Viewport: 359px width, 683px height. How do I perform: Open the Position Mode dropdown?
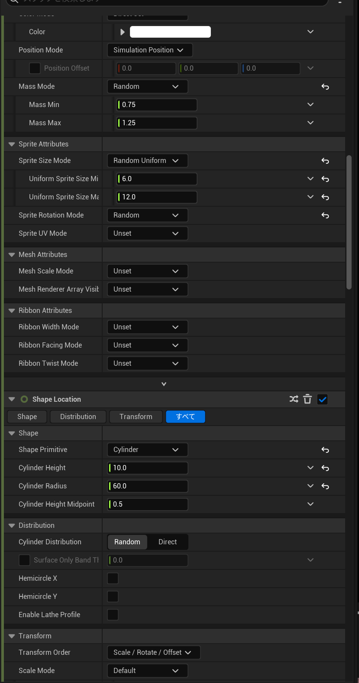click(150, 50)
